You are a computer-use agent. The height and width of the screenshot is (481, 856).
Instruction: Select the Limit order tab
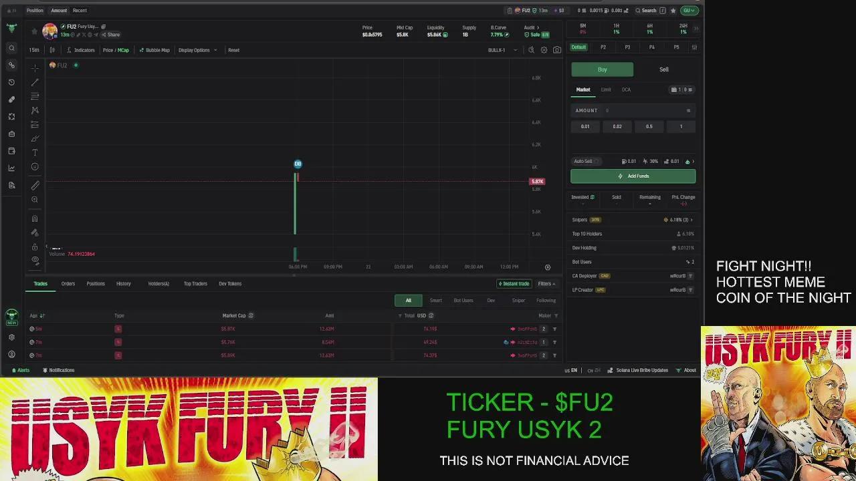[606, 90]
